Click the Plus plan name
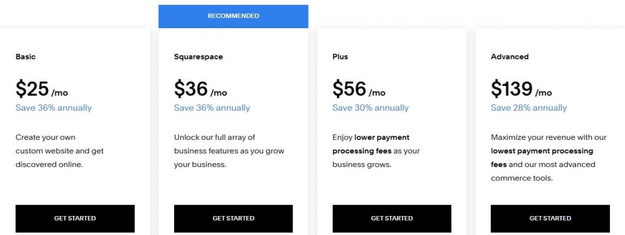Viewport: 625px width, 235px height. (340, 57)
